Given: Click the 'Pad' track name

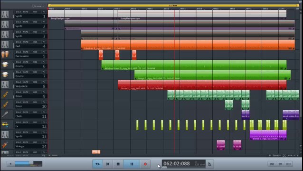Looking at the screenshot, I should click(18, 46).
